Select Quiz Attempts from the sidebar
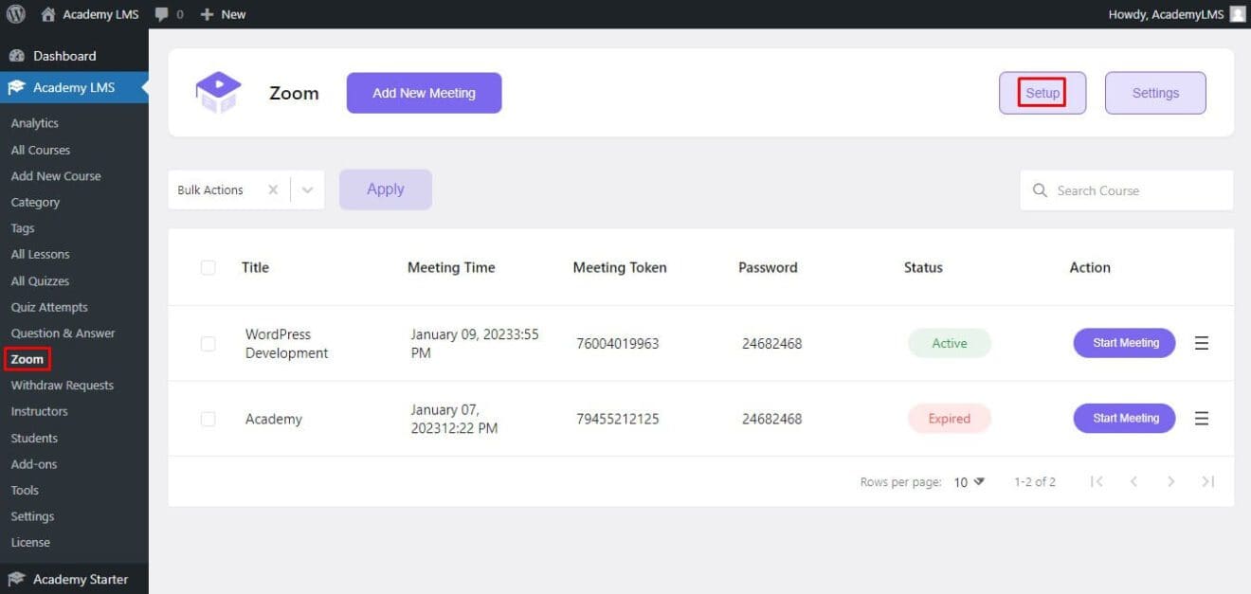 click(x=48, y=306)
